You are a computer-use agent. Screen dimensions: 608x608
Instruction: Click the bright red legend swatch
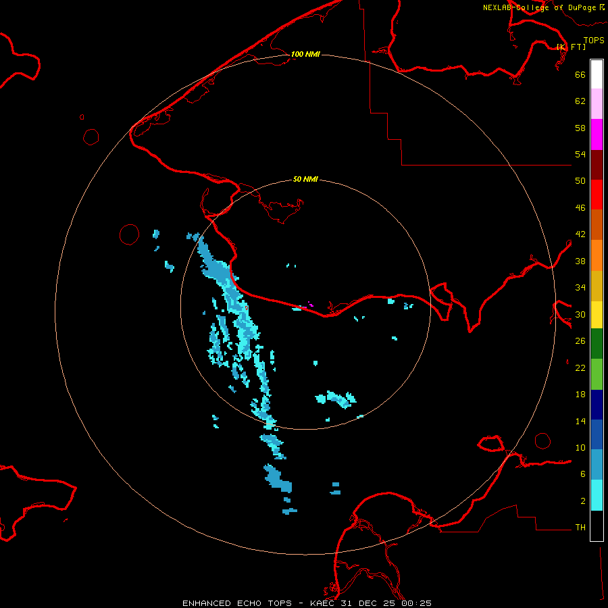point(597,195)
